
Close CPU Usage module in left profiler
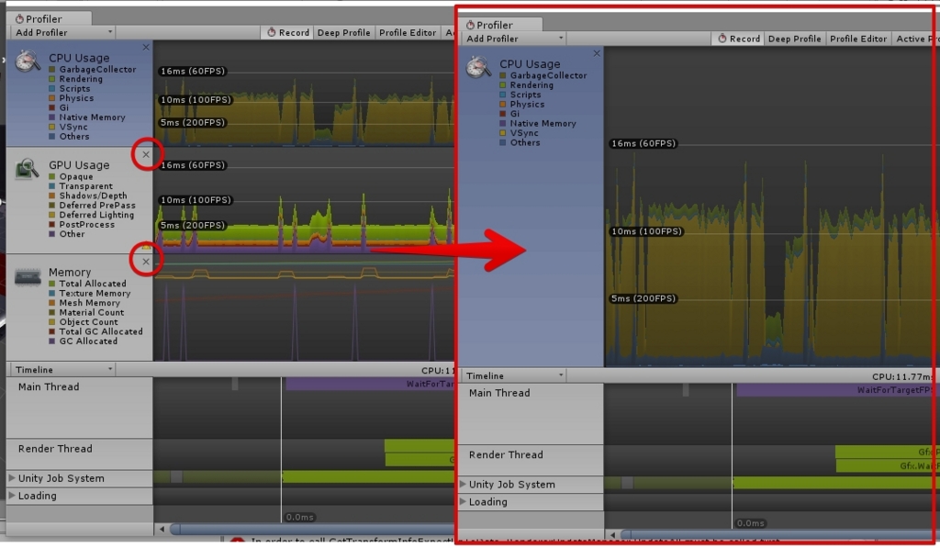click(x=146, y=47)
